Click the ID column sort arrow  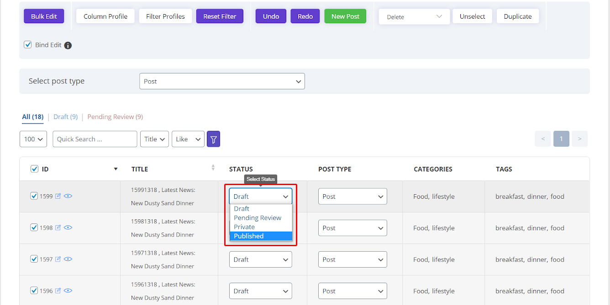116,169
